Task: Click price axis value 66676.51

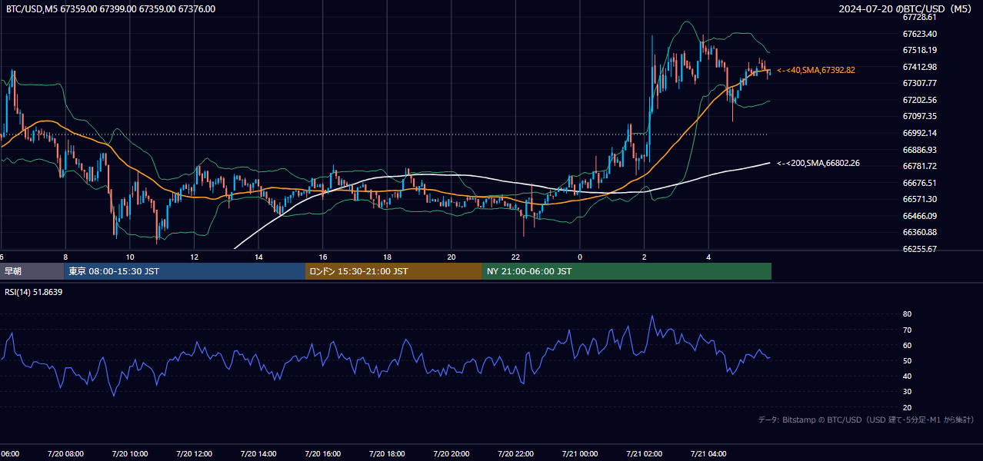Action: [920, 183]
